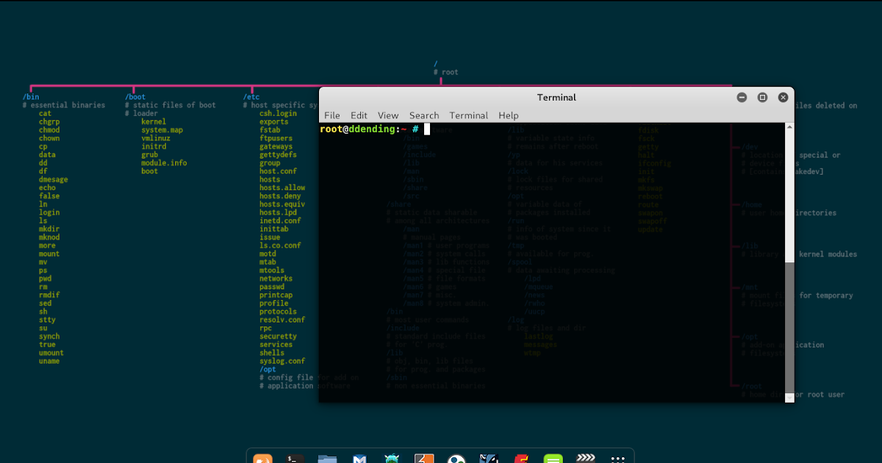Launch the red F icon in dock
The image size is (882, 463).
point(521,459)
